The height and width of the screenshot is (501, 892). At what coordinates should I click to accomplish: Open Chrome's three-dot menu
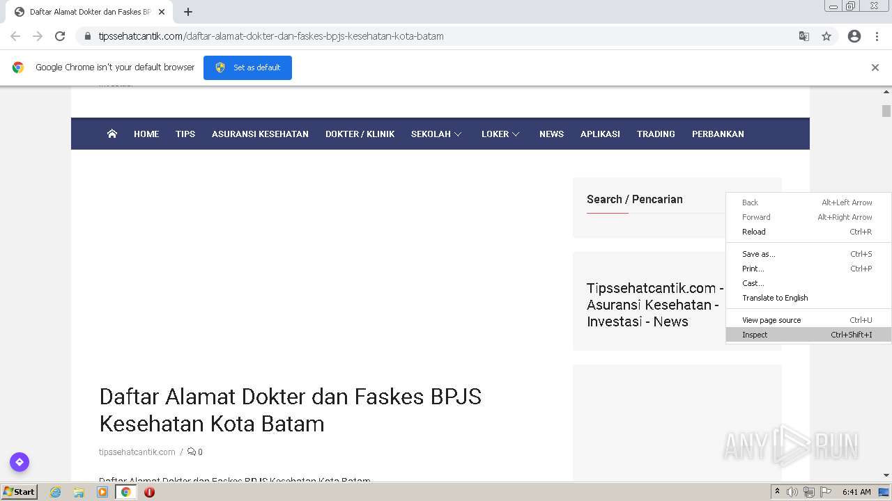877,36
